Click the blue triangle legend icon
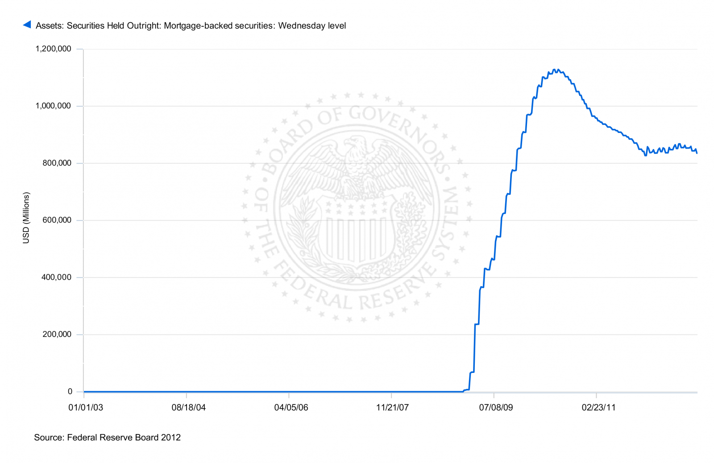The height and width of the screenshot is (463, 714). pos(27,25)
